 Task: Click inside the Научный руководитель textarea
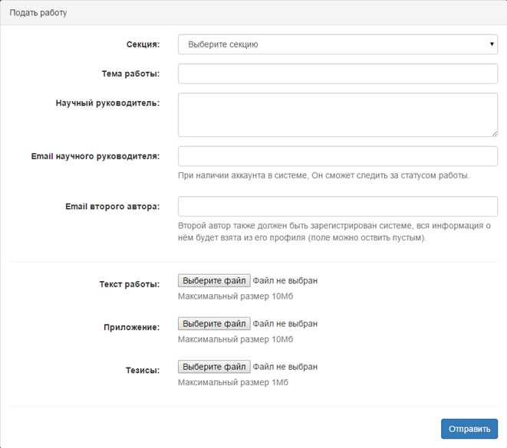pyautogui.click(x=337, y=115)
